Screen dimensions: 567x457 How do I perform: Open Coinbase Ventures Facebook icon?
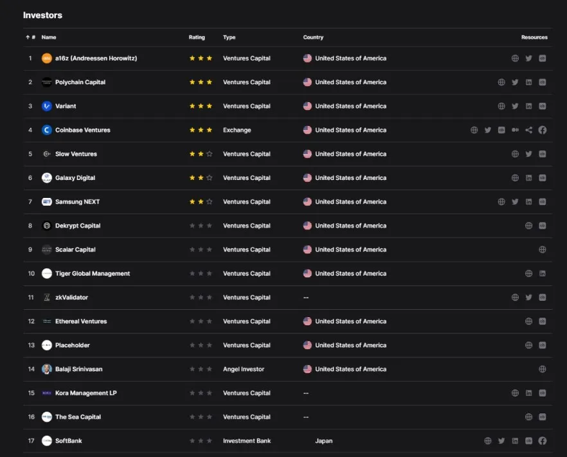click(x=543, y=130)
